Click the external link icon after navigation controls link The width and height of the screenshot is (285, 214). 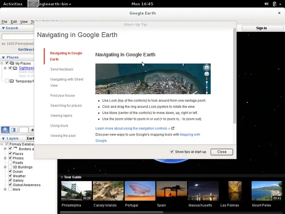173,128
